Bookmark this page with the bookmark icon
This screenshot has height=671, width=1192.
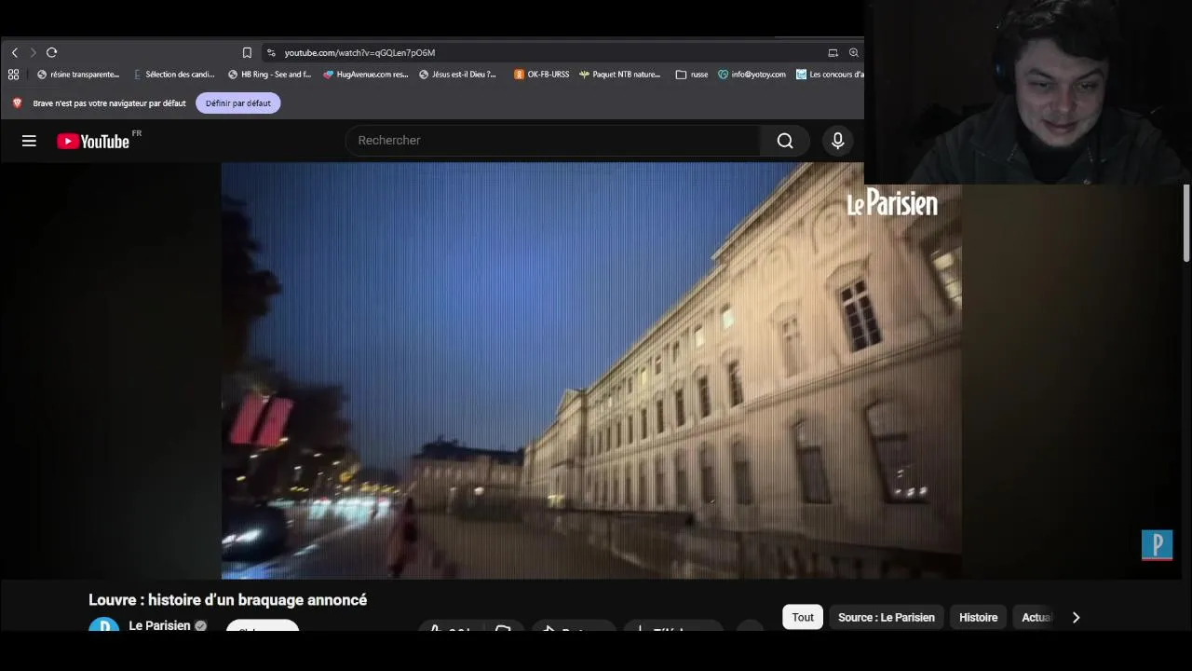point(247,53)
